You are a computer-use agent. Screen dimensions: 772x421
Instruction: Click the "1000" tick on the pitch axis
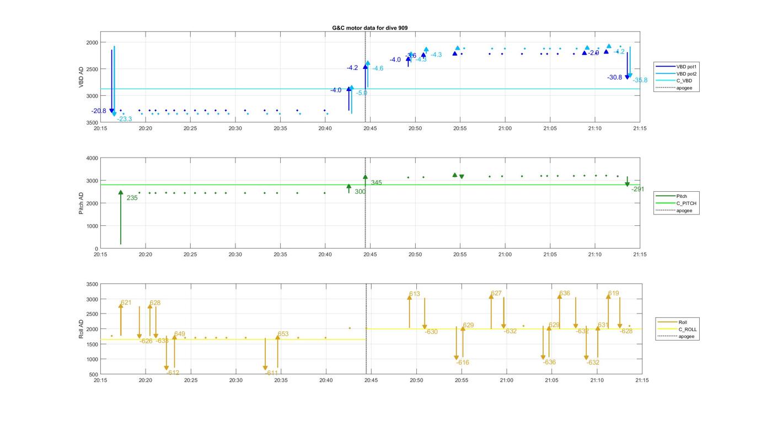(x=92, y=226)
